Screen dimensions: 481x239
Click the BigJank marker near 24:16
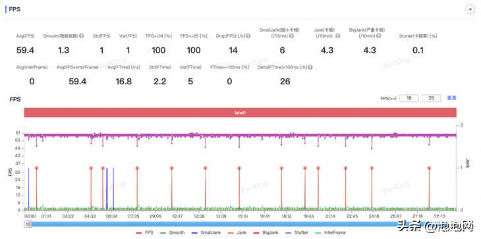[372, 168]
